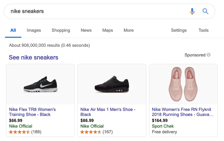Switch to the Images tab

click(34, 30)
